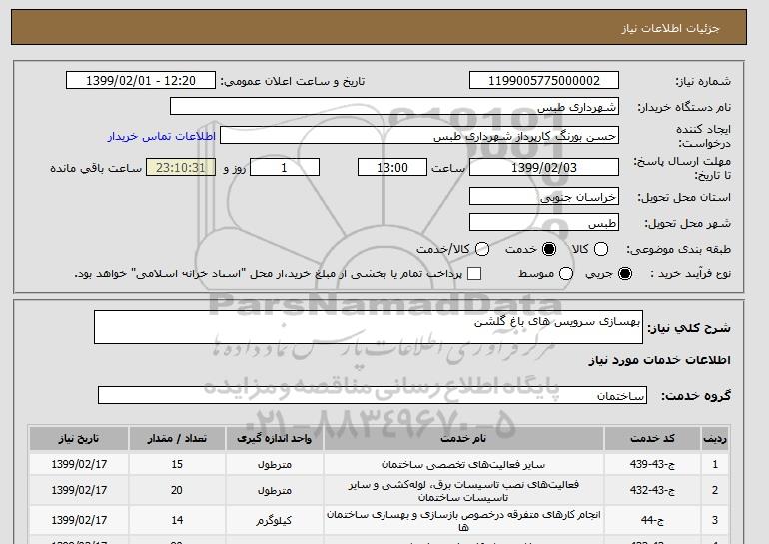Click the اطلاعات خدمات مورد نیاز heading
Screen dimensions: 769x544
click(x=659, y=360)
